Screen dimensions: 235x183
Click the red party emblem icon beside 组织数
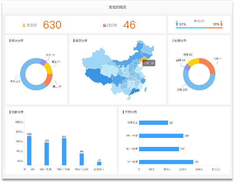[104, 25]
